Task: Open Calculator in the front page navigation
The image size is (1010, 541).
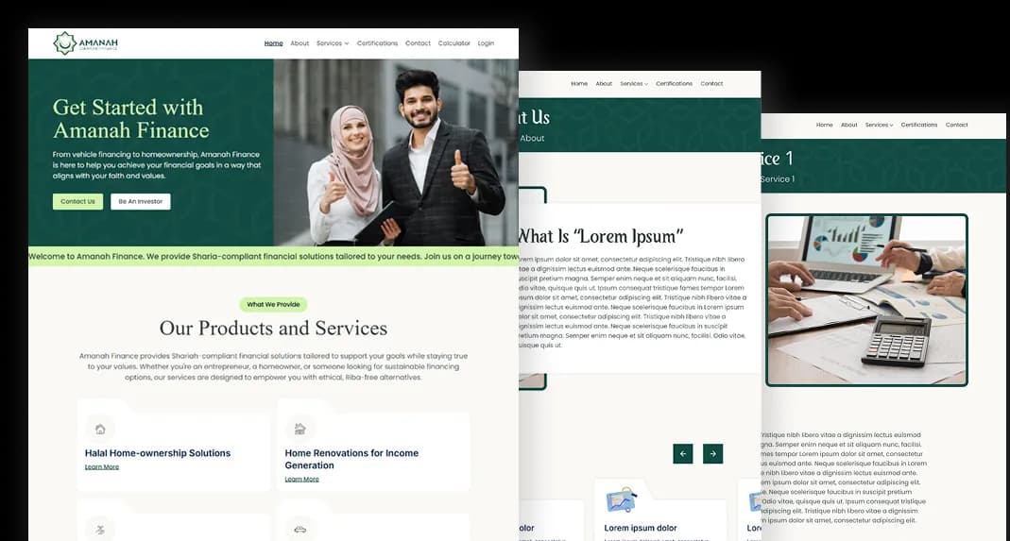Action: point(454,43)
